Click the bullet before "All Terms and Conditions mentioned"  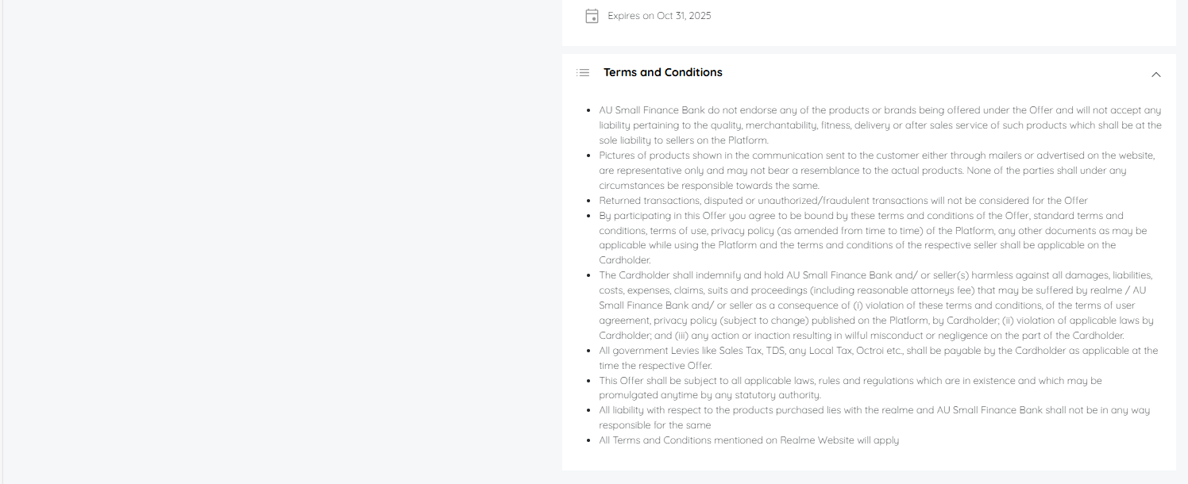(x=588, y=440)
